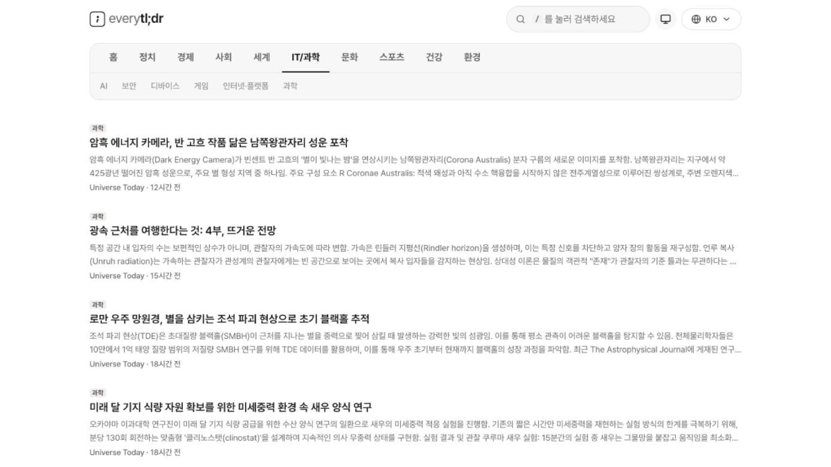Image resolution: width=831 pixels, height=467 pixels.
Task: Click the everytl;dr logo icon
Action: pyautogui.click(x=98, y=19)
